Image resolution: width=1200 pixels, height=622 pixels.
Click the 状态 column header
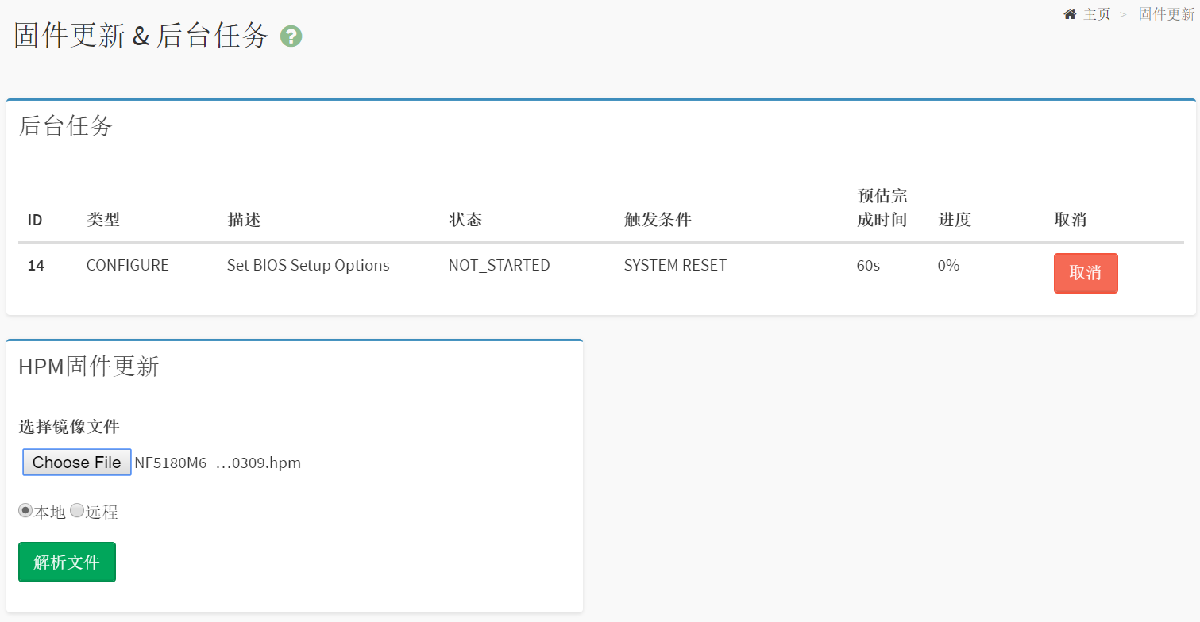[465, 220]
